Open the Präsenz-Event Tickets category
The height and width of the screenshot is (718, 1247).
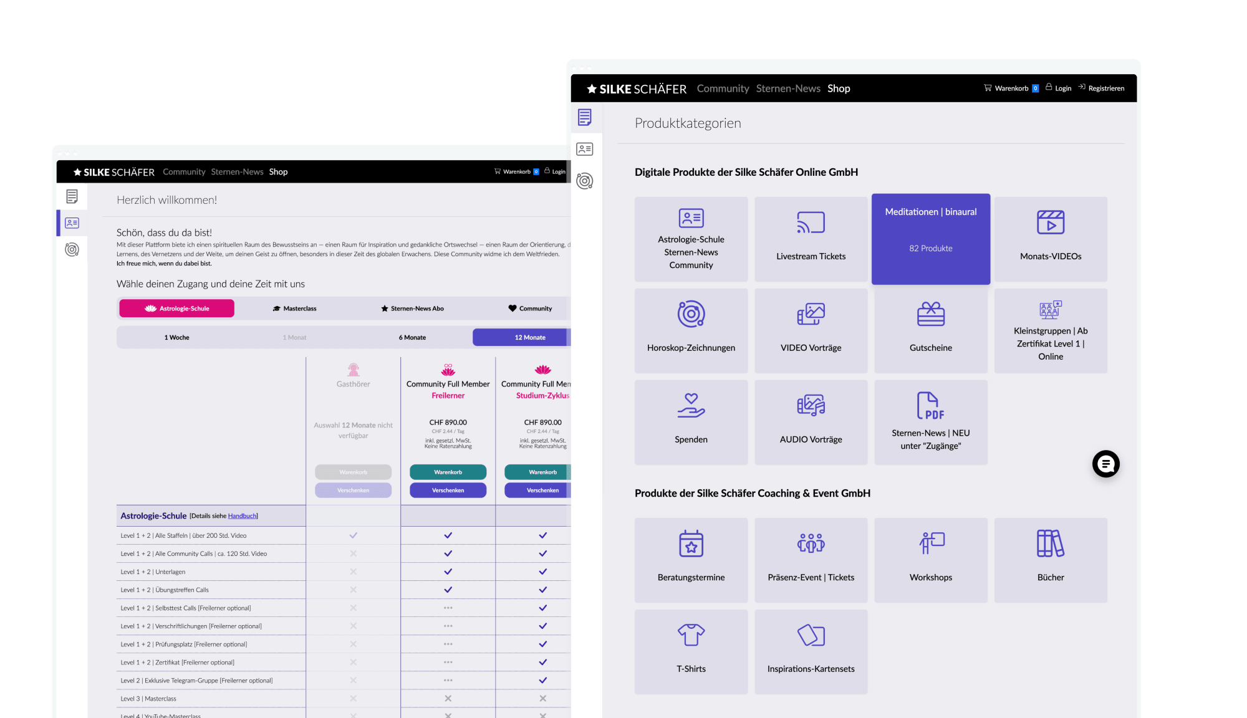point(811,560)
